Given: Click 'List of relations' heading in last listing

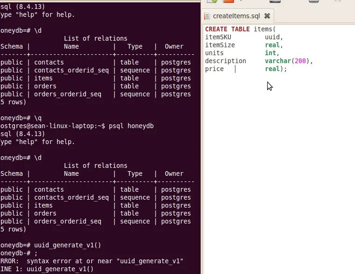Looking at the screenshot, I should [x=96, y=166].
